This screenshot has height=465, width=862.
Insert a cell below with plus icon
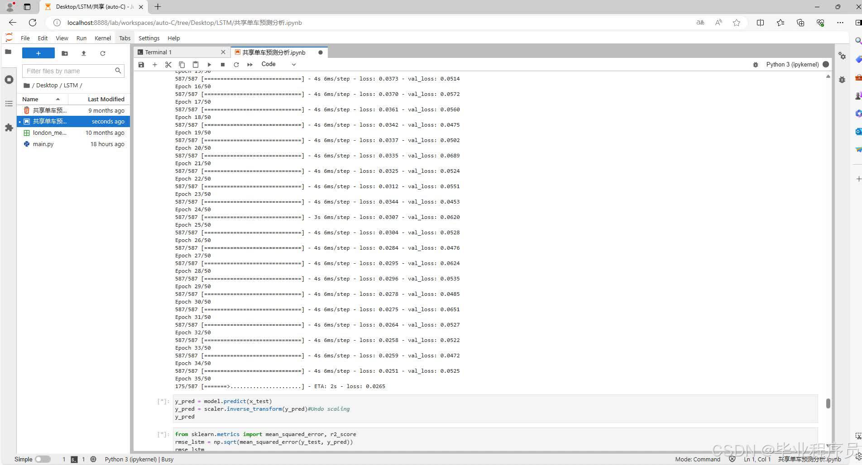[x=155, y=65]
